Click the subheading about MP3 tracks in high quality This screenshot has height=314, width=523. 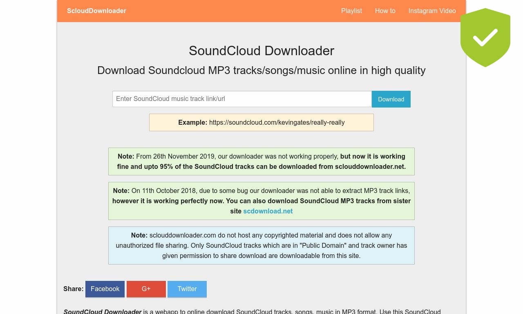click(261, 70)
